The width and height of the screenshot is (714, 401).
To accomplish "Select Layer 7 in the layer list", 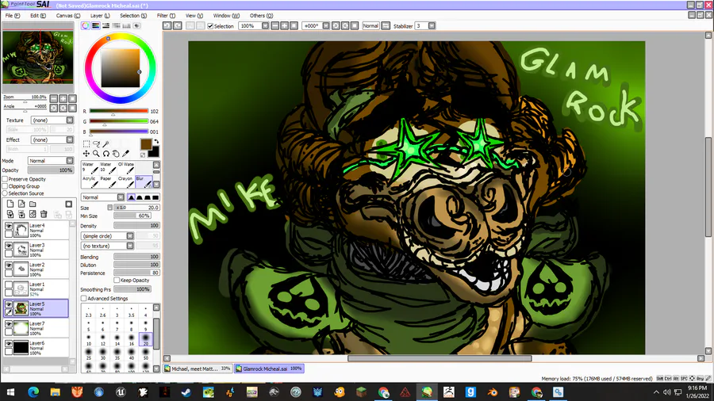I will (36, 328).
